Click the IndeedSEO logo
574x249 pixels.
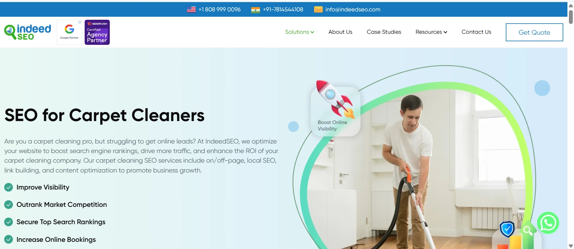[28, 32]
